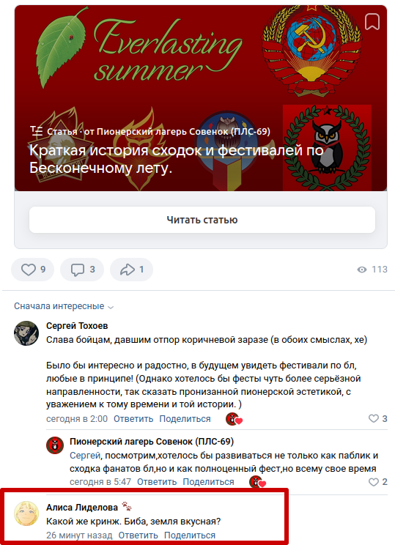Click the paw status icon beside Алиса Лиделова
395x545 pixels.
pos(127,506)
